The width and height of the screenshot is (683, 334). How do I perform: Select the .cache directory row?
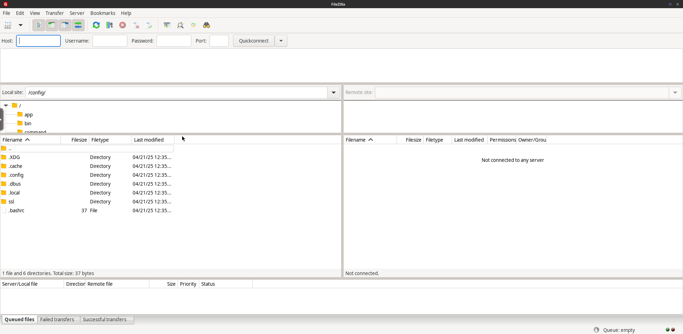[x=87, y=166]
